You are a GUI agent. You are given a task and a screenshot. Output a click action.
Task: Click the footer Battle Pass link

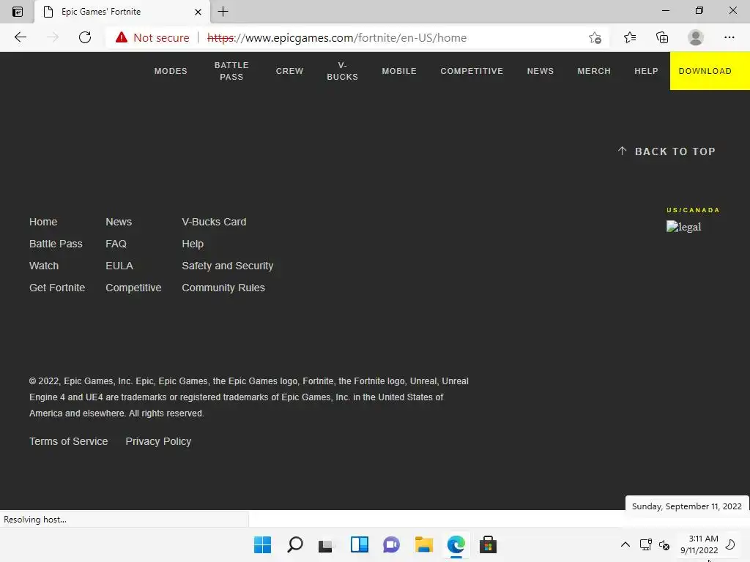pos(56,244)
